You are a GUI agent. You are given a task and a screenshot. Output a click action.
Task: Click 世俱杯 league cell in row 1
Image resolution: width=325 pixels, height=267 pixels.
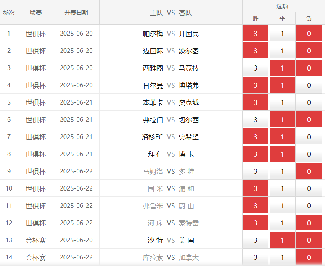pos(36,34)
